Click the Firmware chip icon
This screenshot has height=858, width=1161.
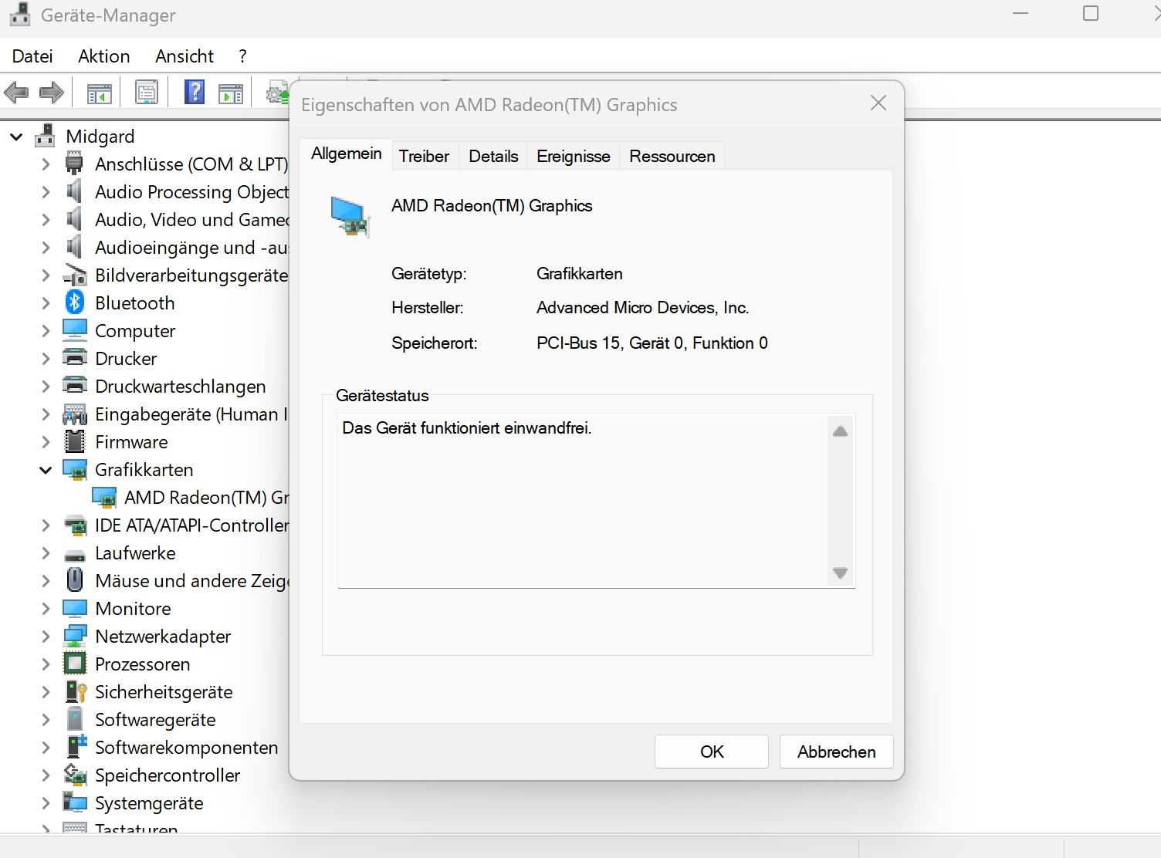coord(74,441)
